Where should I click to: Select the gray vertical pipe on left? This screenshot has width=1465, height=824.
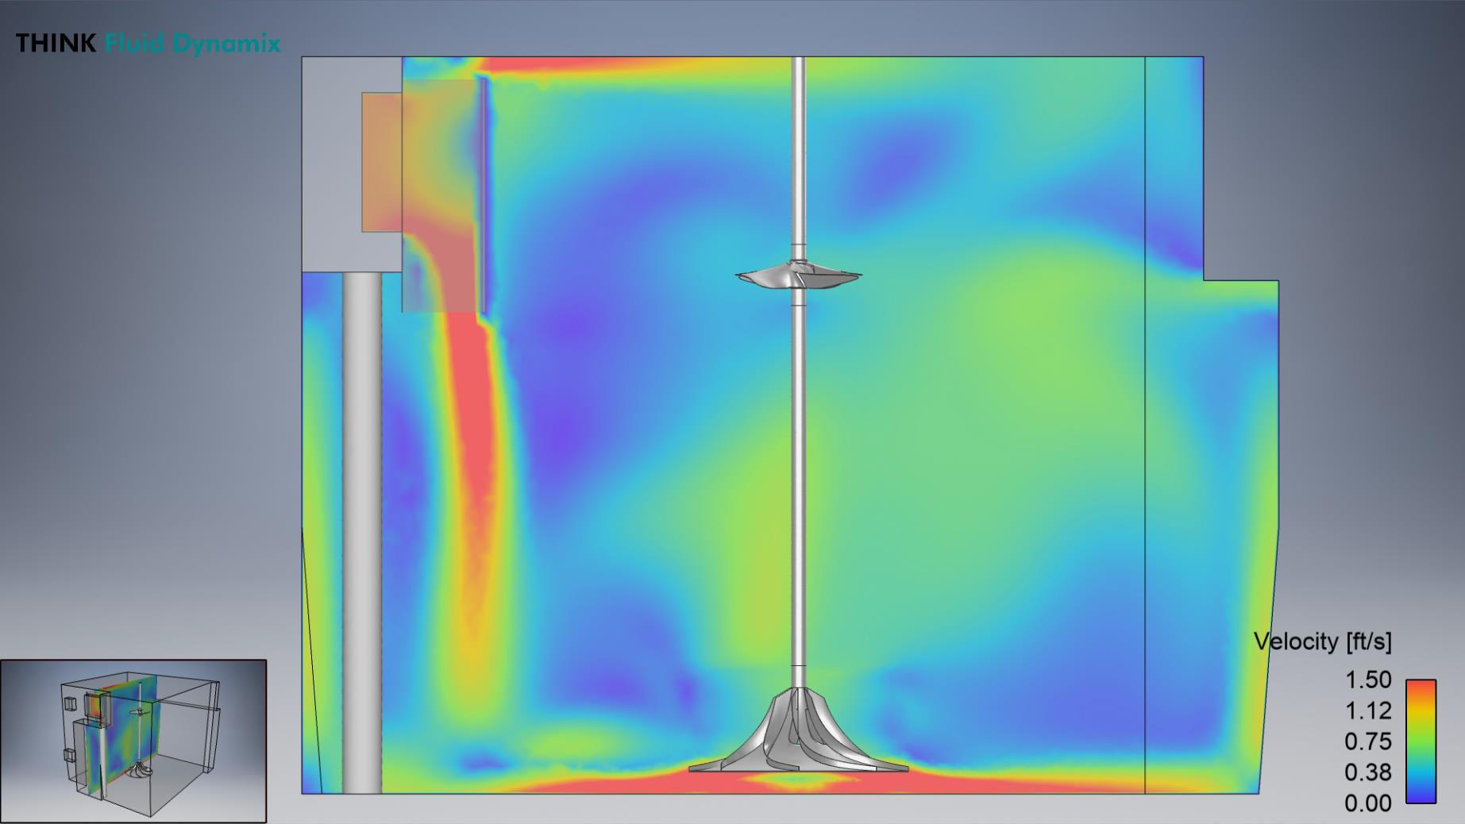click(x=362, y=532)
